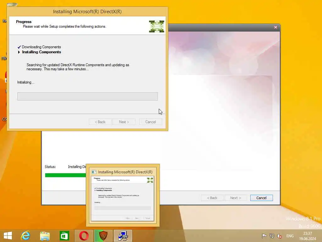
Task: Click Next in the background setup window
Action: 236,198
